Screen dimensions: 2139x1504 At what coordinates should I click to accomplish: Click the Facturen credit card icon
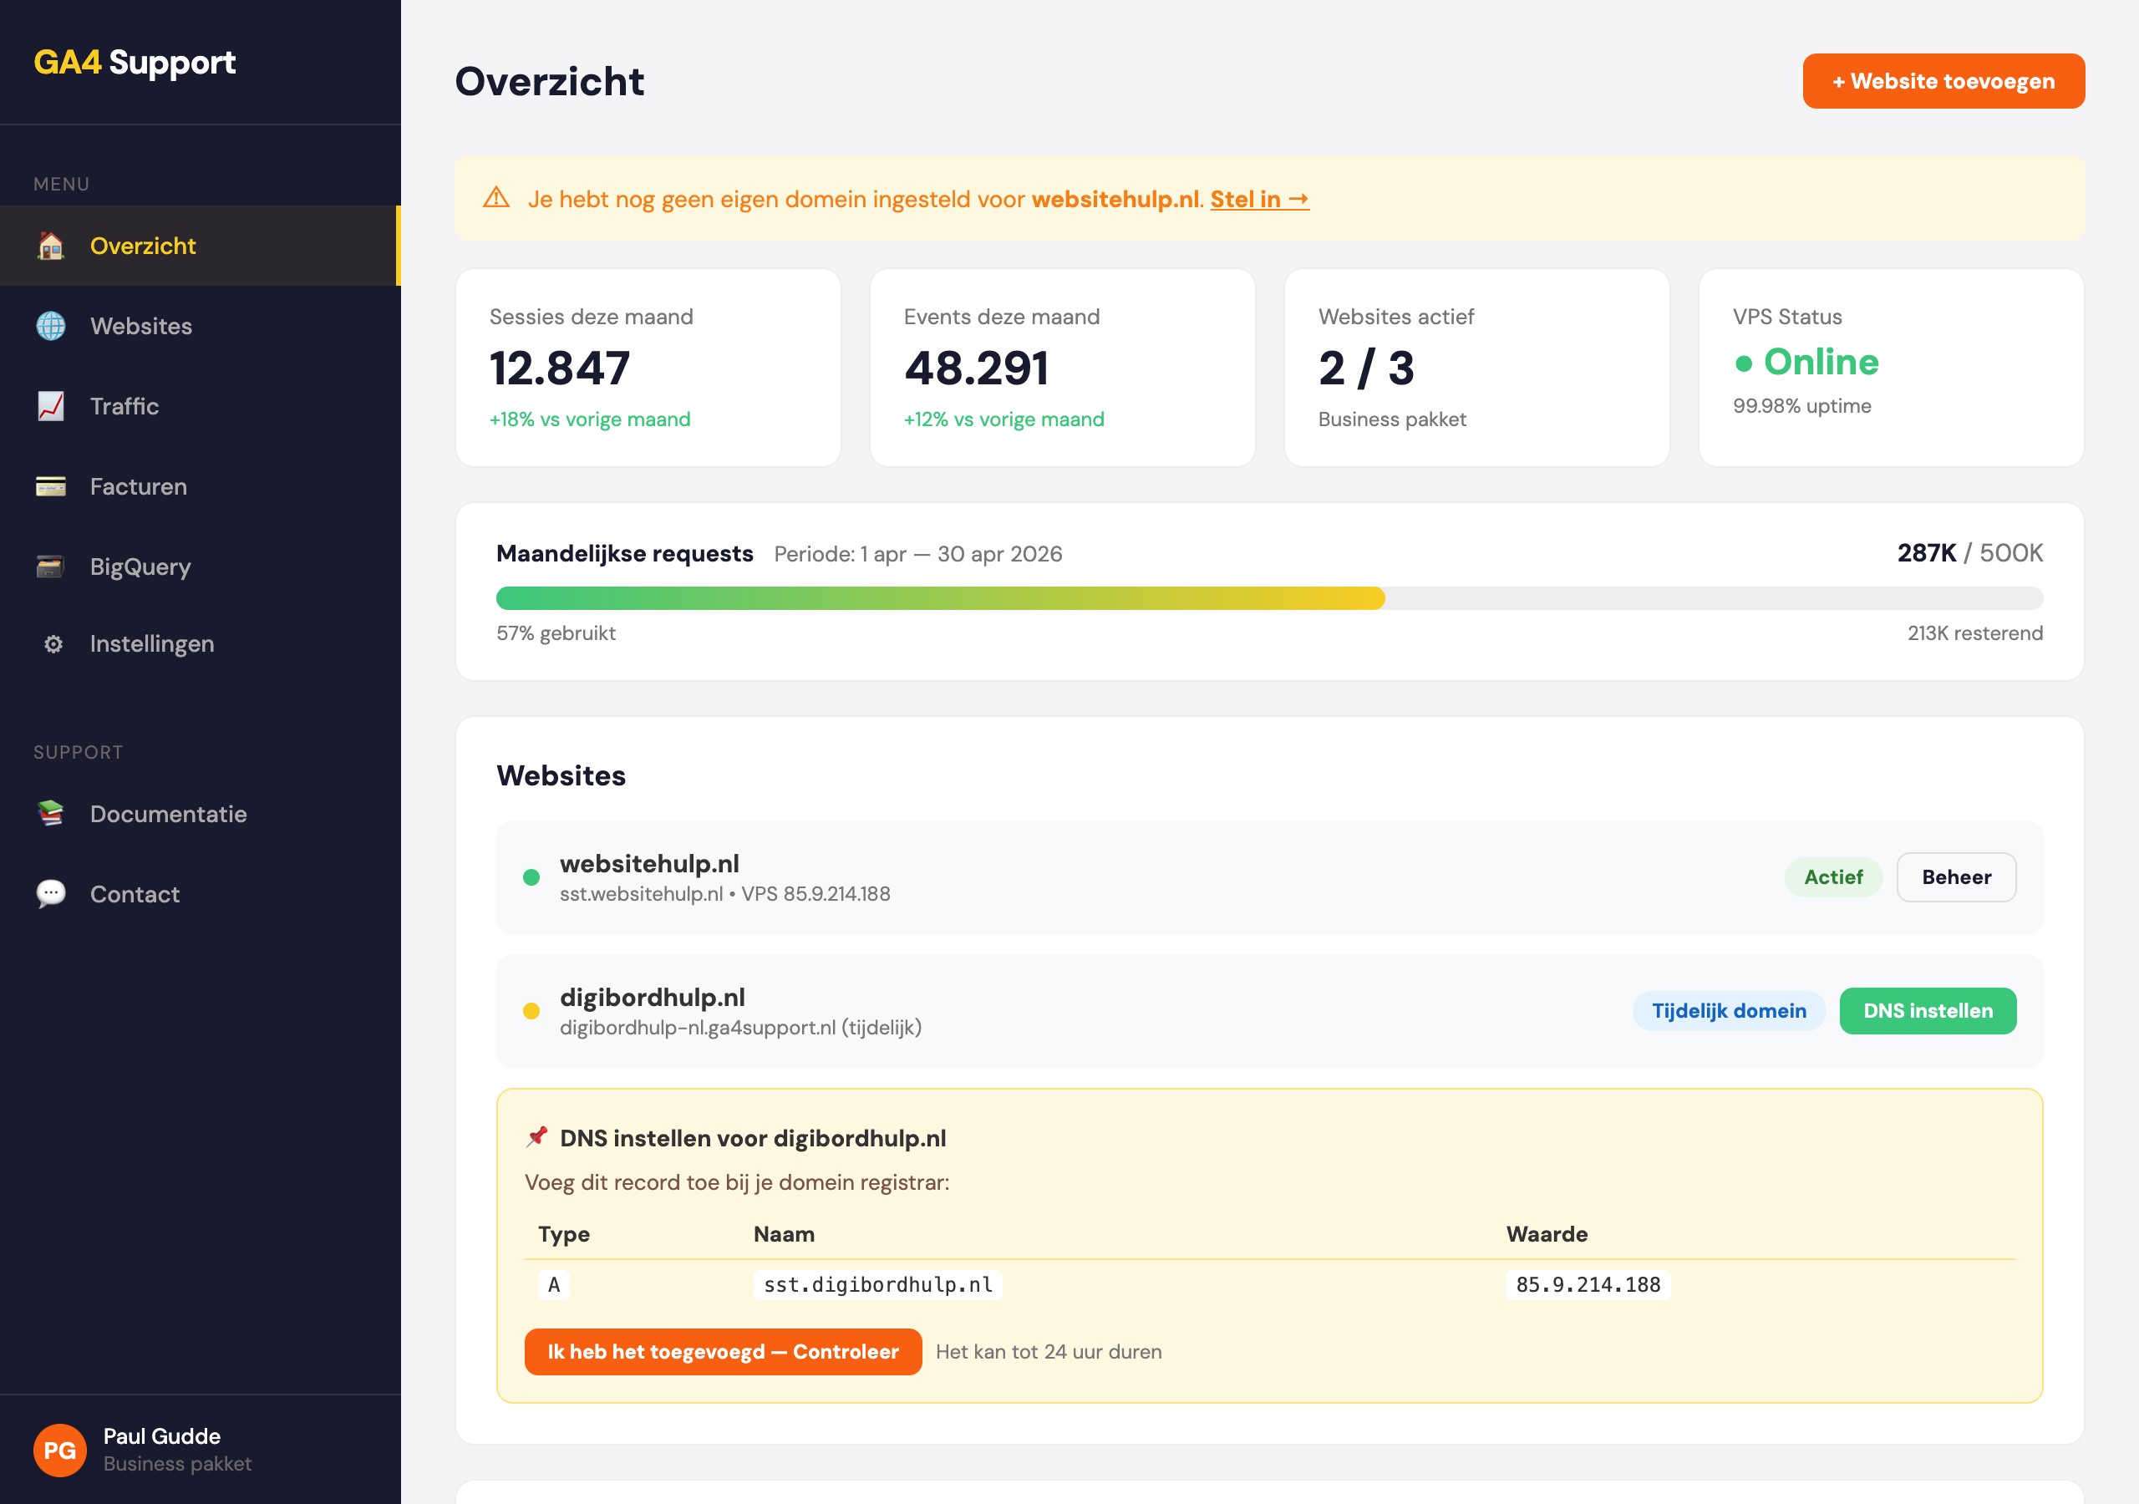coord(50,485)
